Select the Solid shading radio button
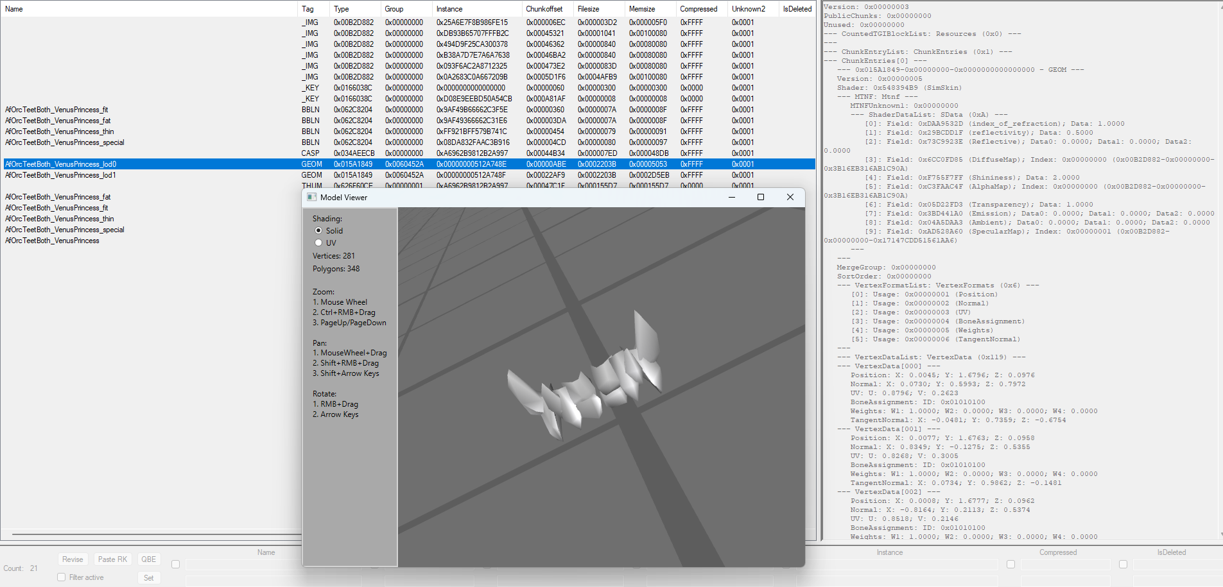Viewport: 1223px width, 587px height. pos(318,230)
